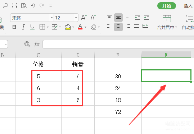Apply yellow fill color
Screen dimensions: 194x134
pos(68,27)
